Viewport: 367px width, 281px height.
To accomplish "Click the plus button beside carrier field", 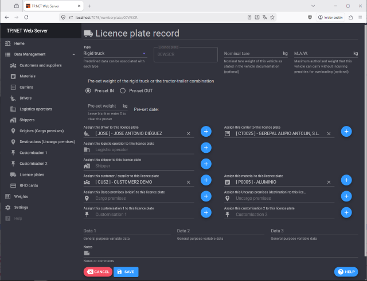I will [346, 132].
